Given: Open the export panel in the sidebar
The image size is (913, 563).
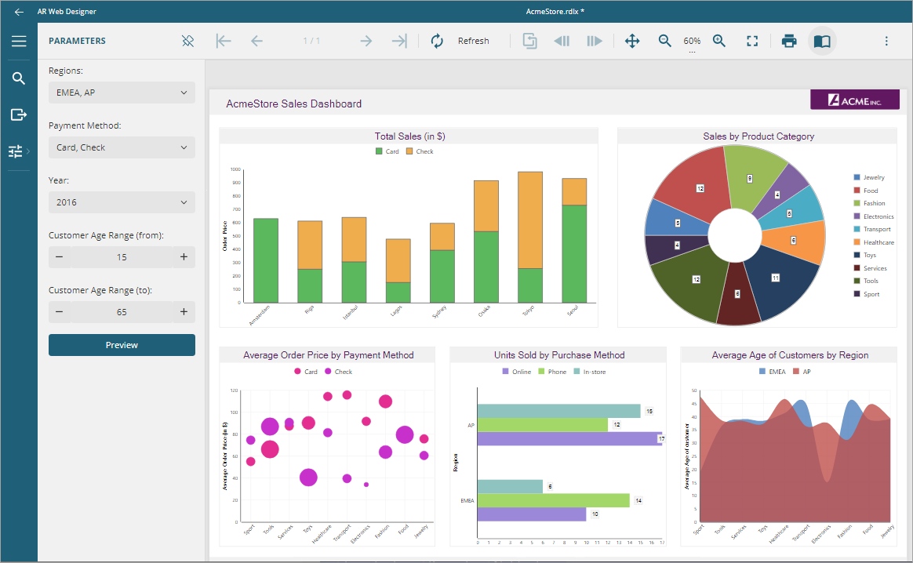Looking at the screenshot, I should coord(19,114).
